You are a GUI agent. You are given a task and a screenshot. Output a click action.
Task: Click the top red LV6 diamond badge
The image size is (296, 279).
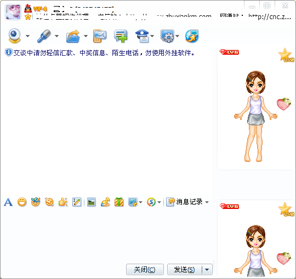point(229,52)
